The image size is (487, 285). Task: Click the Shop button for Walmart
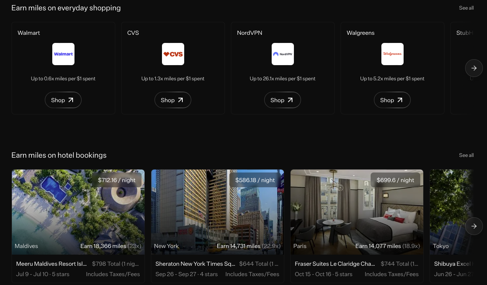[63, 100]
